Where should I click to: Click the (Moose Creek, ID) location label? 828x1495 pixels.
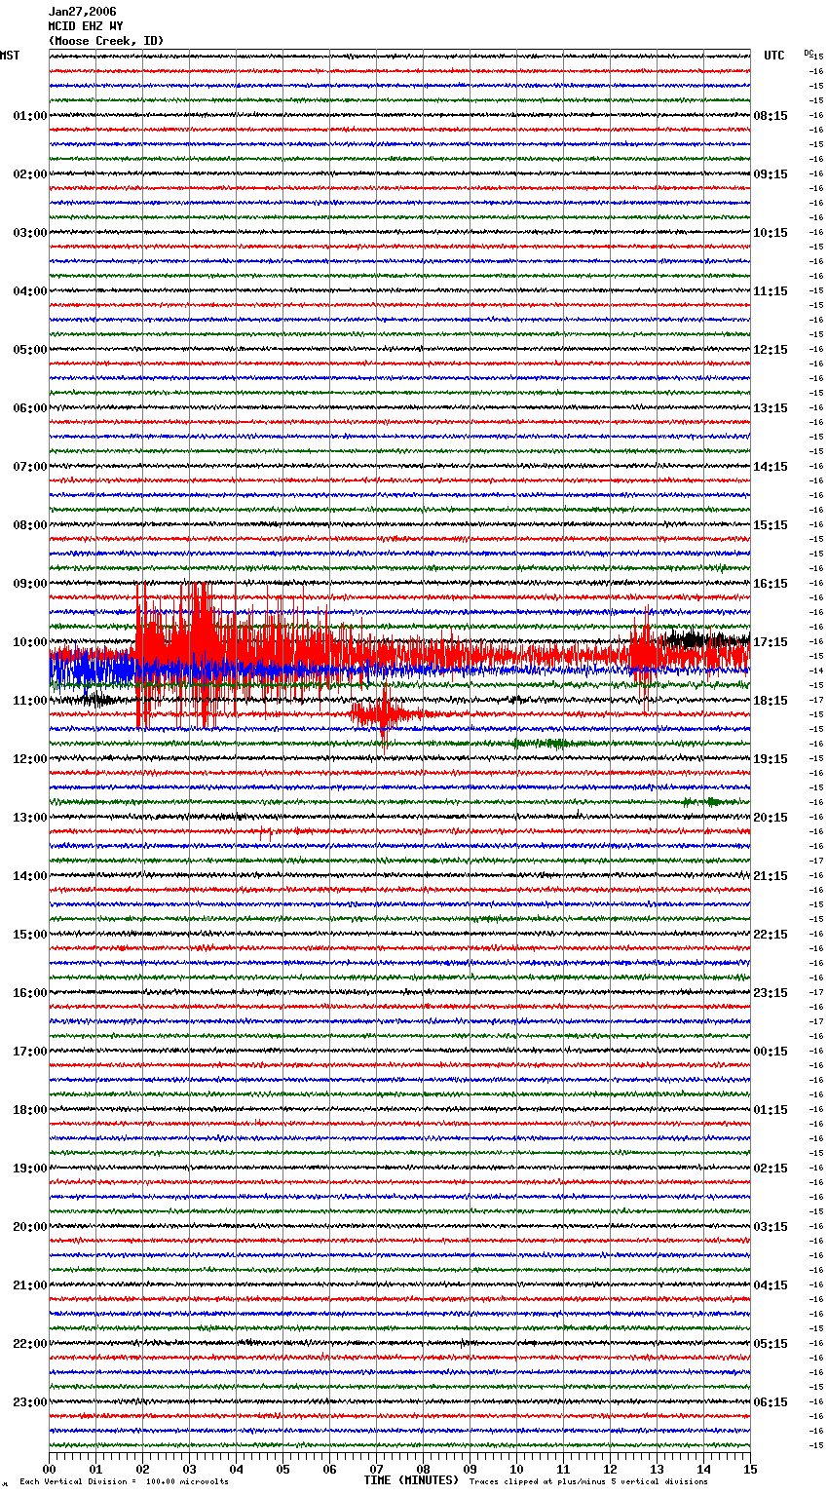106,41
